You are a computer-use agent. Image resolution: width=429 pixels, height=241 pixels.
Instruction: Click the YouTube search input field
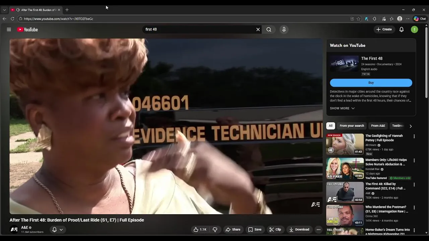199,29
